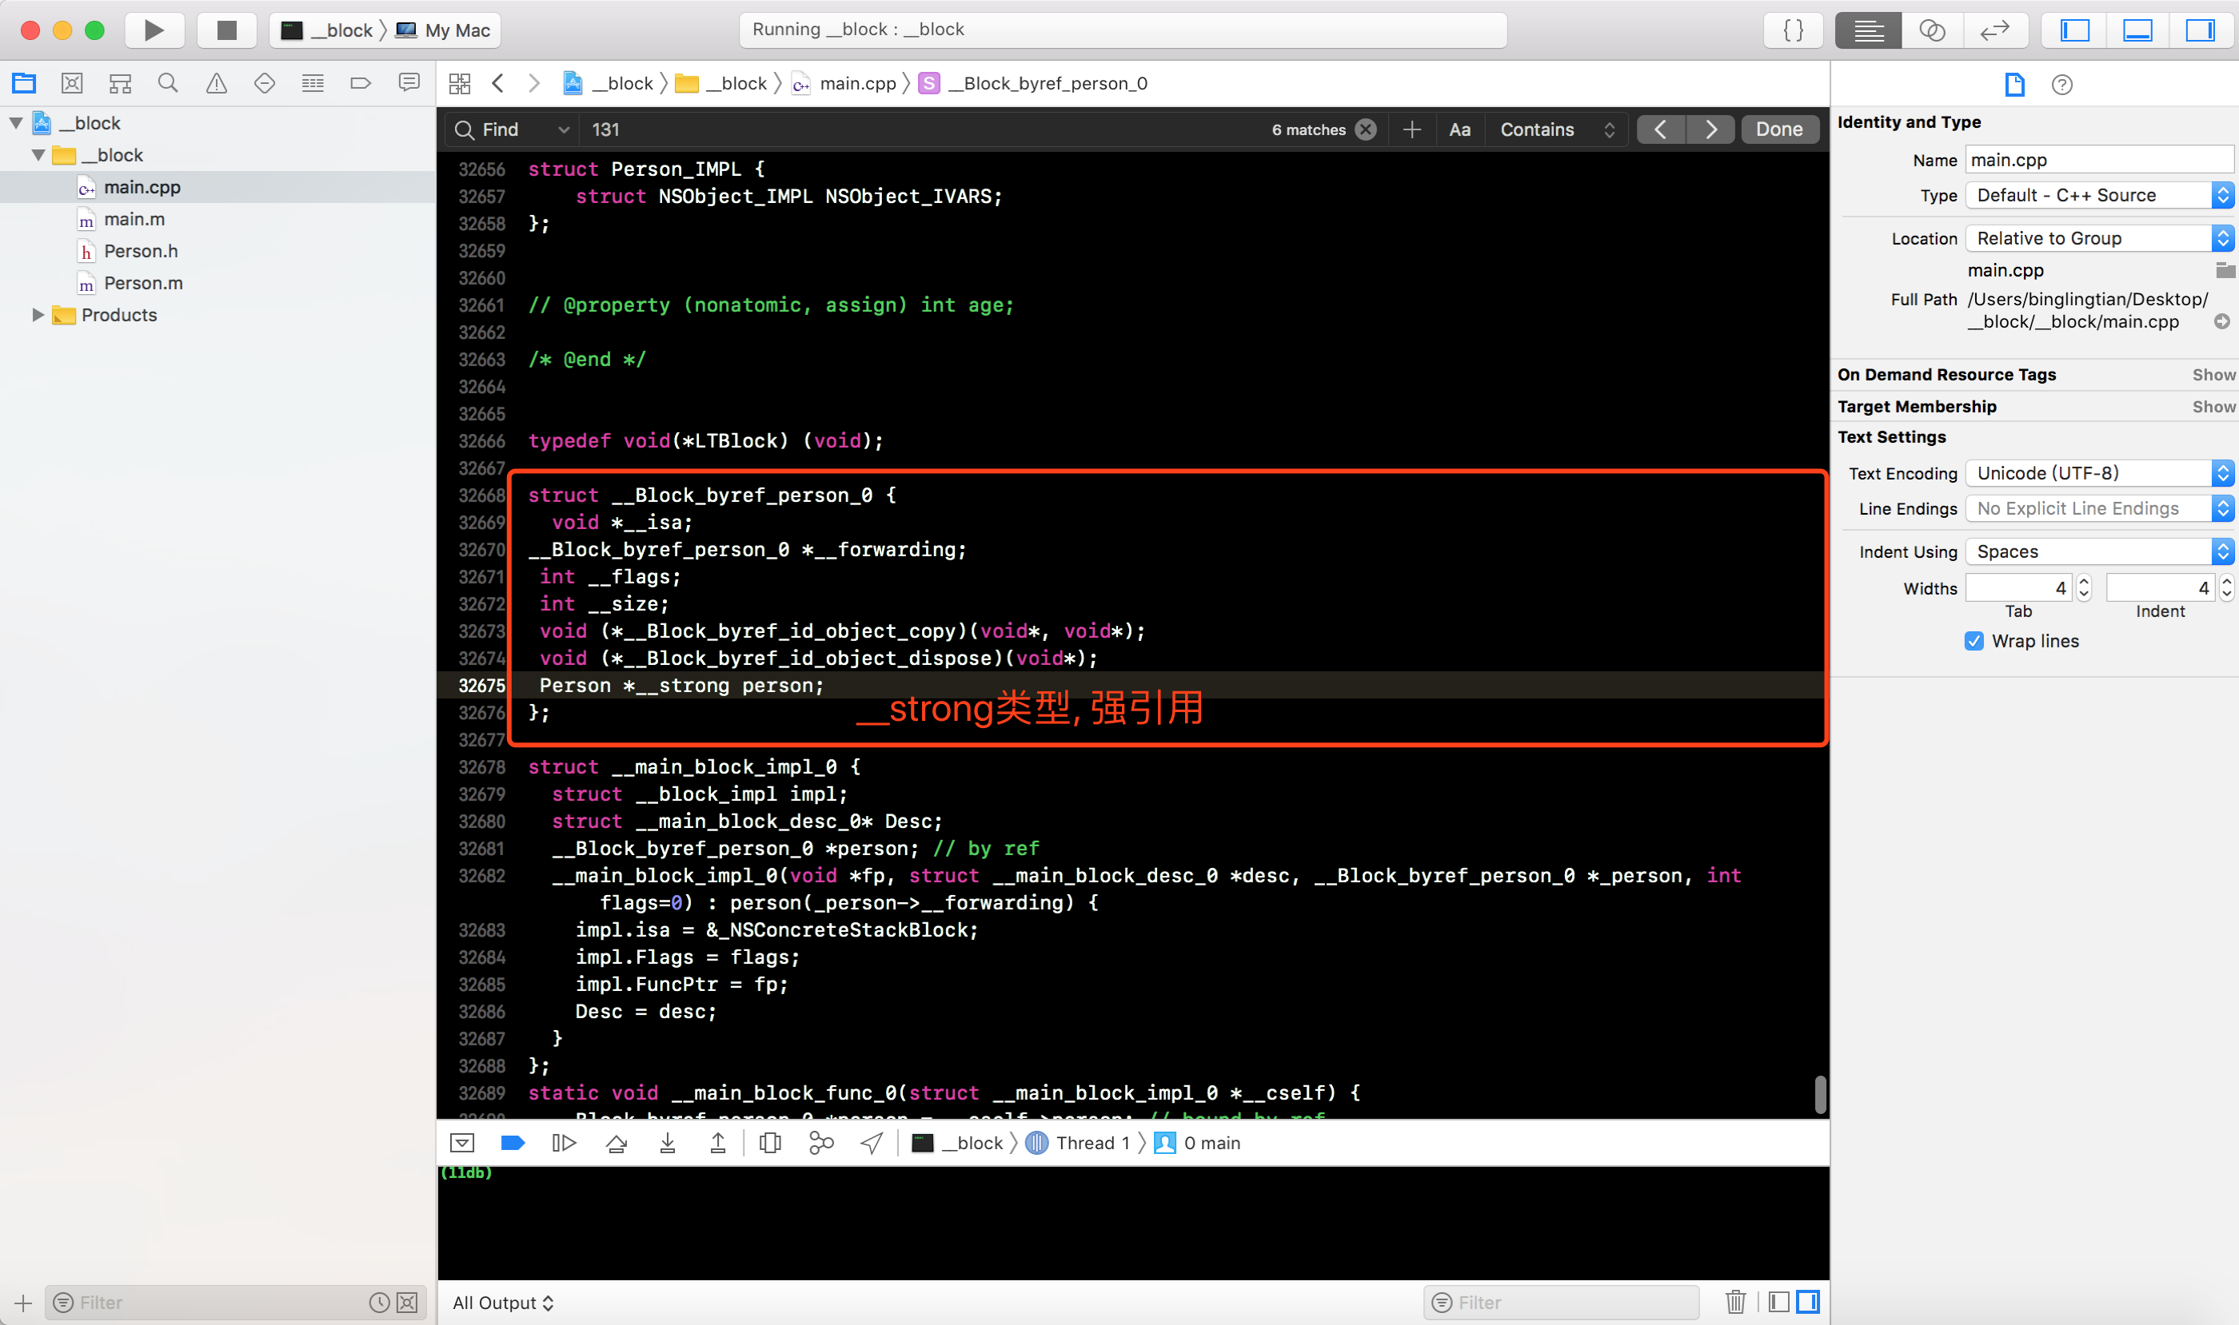Click the Indent width stepper
2239x1325 pixels.
(x=2226, y=587)
